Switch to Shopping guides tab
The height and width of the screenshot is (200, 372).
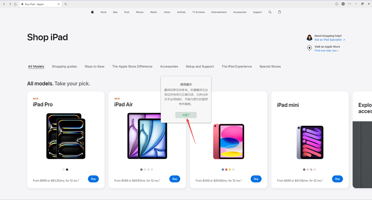64,67
